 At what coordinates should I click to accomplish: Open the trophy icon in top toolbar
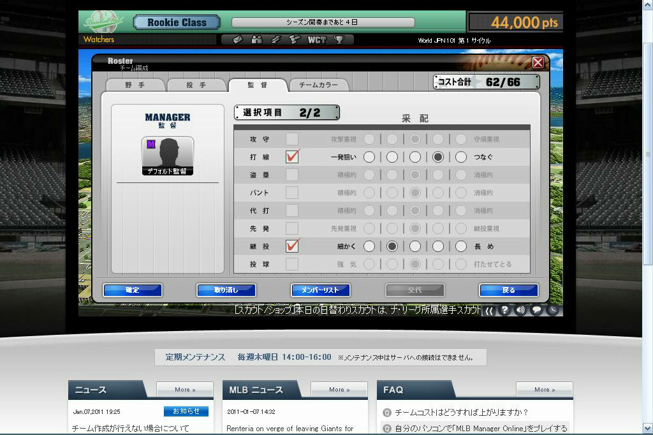point(339,40)
